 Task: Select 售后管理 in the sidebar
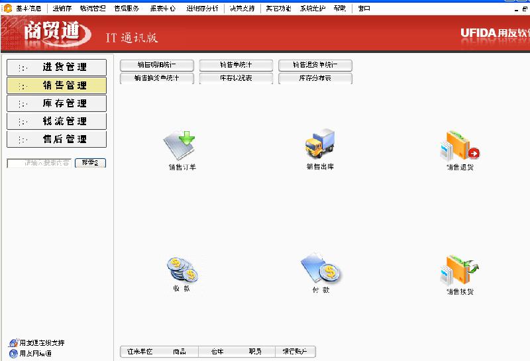pyautogui.click(x=56, y=139)
